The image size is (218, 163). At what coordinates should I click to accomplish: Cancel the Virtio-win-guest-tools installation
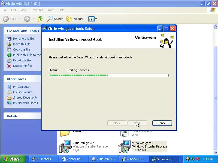pos(162,123)
